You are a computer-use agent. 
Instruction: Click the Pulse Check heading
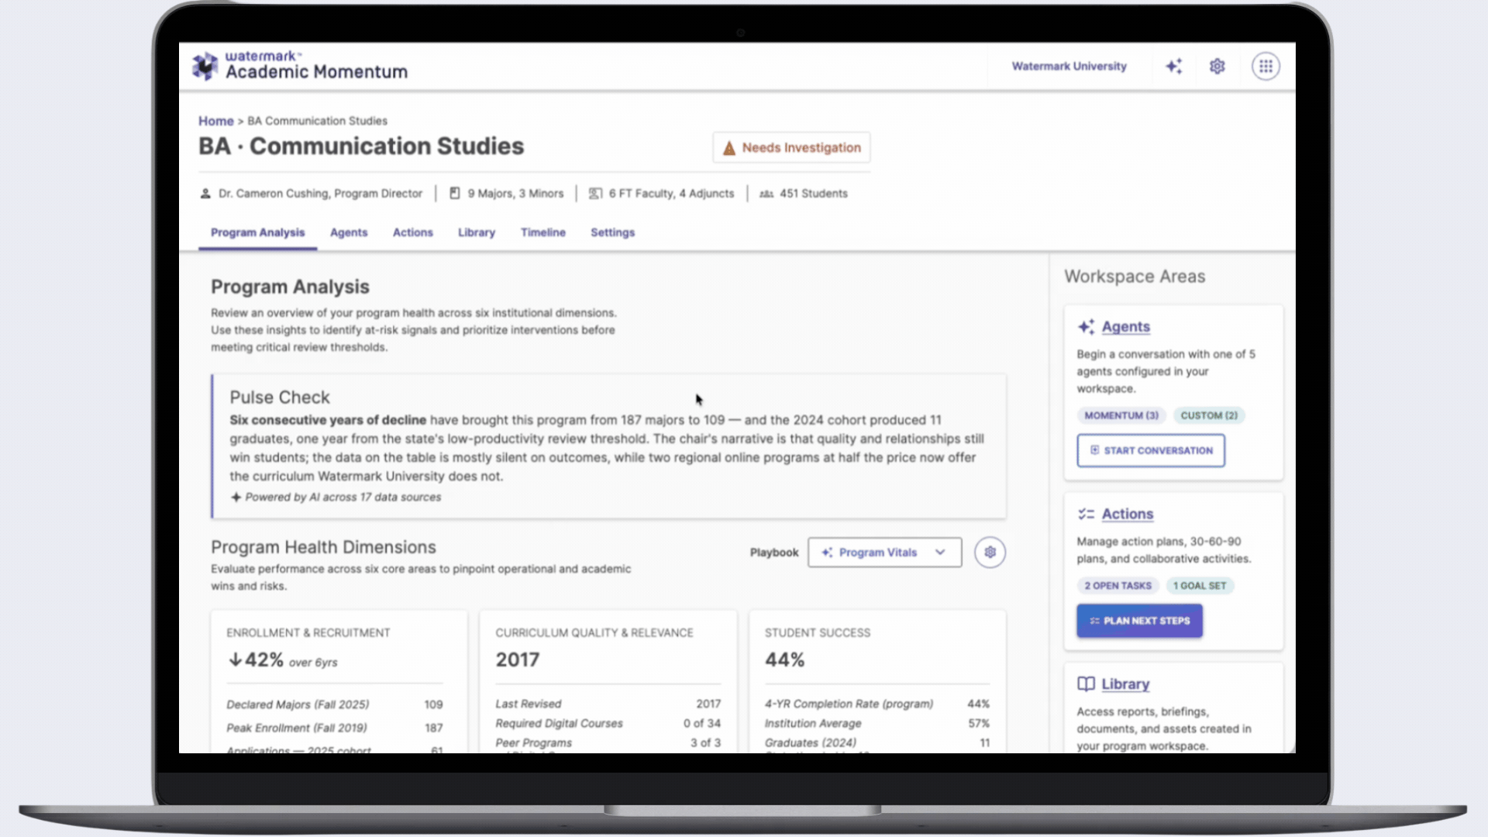click(x=279, y=398)
